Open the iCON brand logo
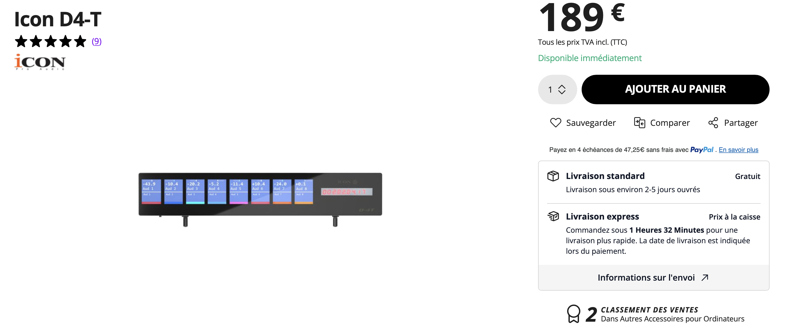Image resolution: width=797 pixels, height=328 pixels. point(40,62)
